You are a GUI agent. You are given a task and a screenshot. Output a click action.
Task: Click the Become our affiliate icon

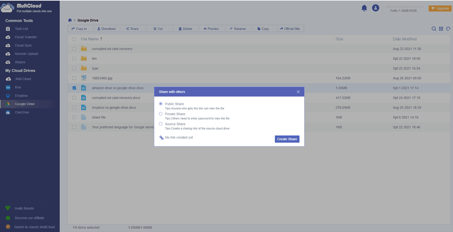point(8,218)
